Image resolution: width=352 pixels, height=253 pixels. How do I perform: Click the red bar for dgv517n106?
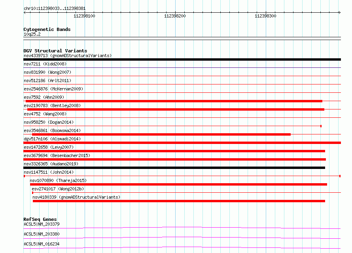coord(182,143)
